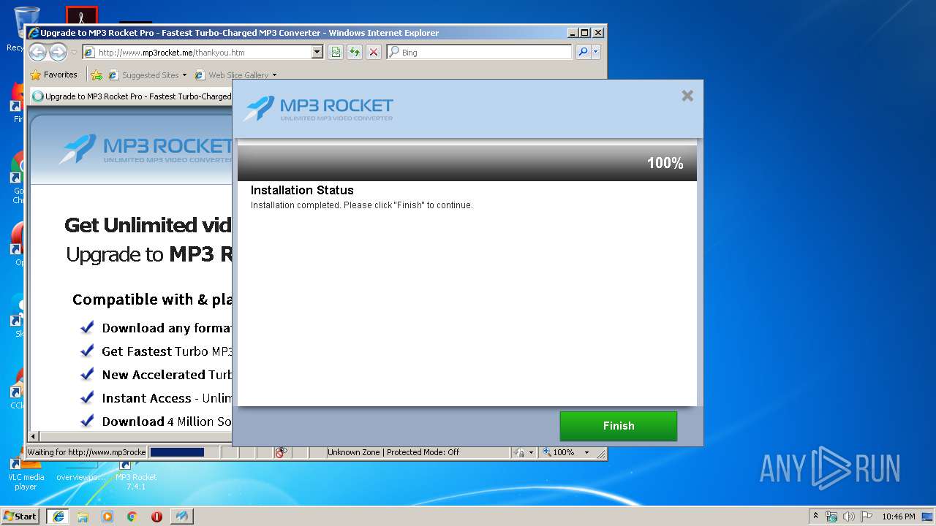936x526 pixels.
Task: Click the MP3 Rocket logo in installer header
Action: 318,109
